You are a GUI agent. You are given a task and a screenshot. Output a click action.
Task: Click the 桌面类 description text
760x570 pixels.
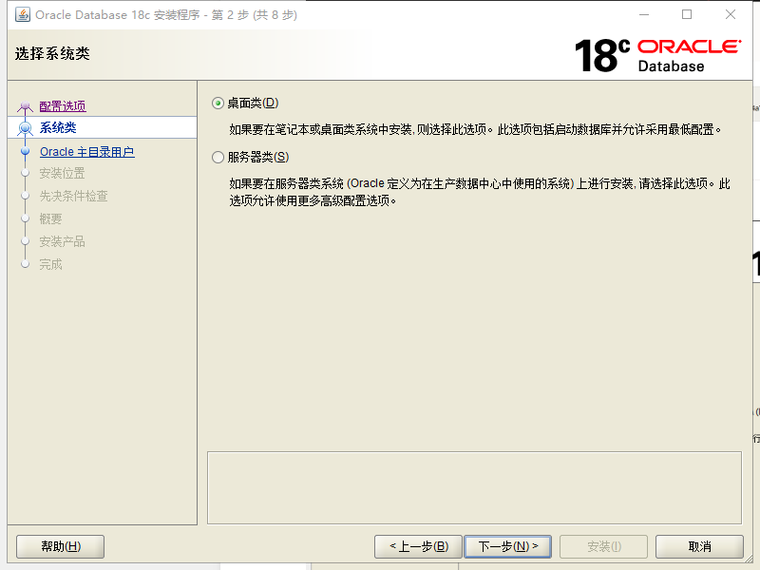click(x=475, y=129)
